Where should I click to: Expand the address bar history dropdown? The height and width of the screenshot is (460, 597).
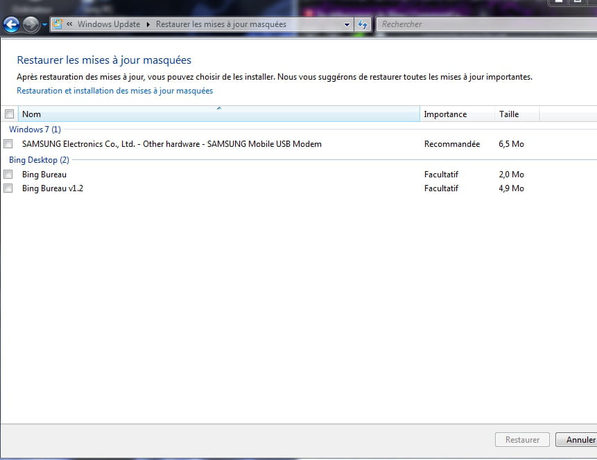coord(347,24)
